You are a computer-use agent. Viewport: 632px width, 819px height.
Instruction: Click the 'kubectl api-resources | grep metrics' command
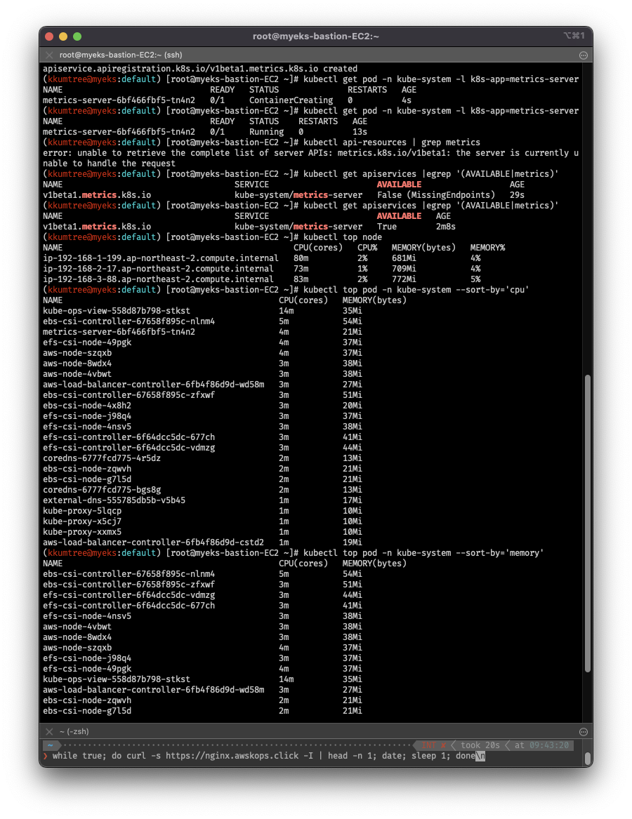tap(392, 142)
